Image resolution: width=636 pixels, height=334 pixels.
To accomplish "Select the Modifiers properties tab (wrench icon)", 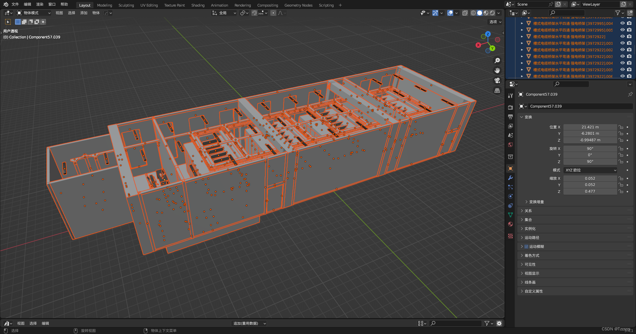I will [x=510, y=178].
